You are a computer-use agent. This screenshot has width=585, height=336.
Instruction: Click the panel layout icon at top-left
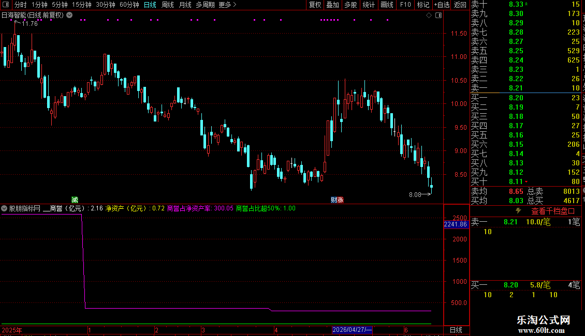point(6,5)
